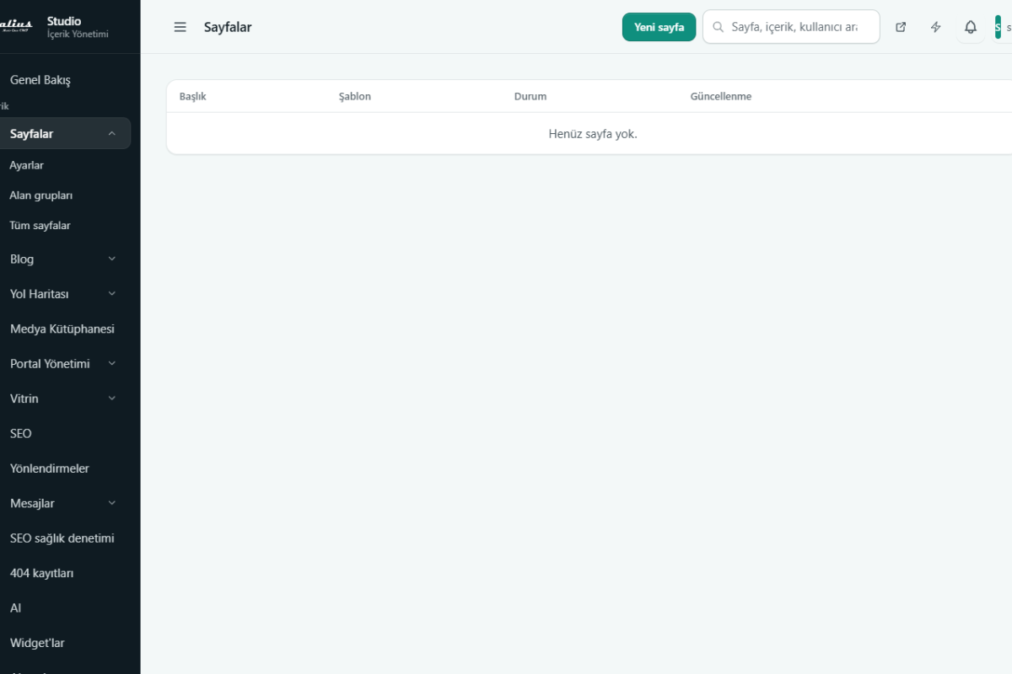Open the notifications bell
The width and height of the screenshot is (1012, 674).
coord(971,27)
